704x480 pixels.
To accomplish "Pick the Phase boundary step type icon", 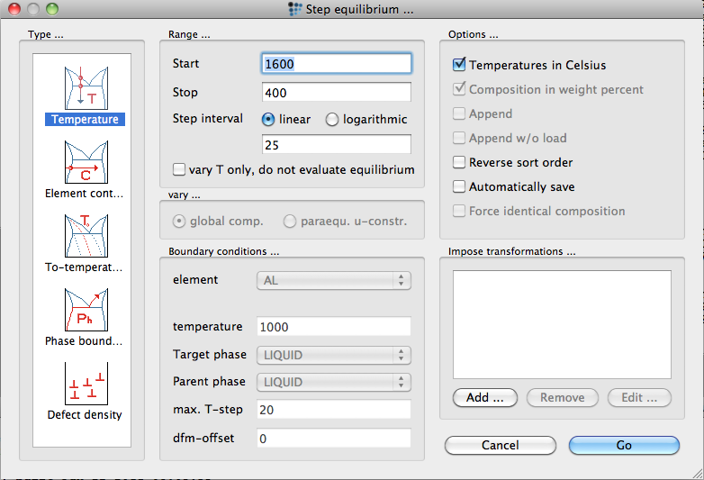I will [x=85, y=311].
